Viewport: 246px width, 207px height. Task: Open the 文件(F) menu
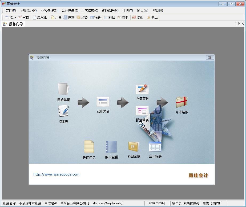pyautogui.click(x=11, y=10)
